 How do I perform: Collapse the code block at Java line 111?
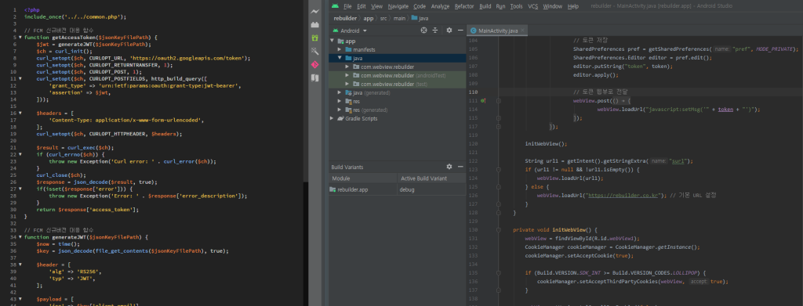pos(498,101)
